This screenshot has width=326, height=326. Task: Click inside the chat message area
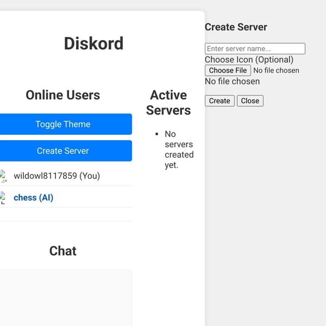pos(65,298)
